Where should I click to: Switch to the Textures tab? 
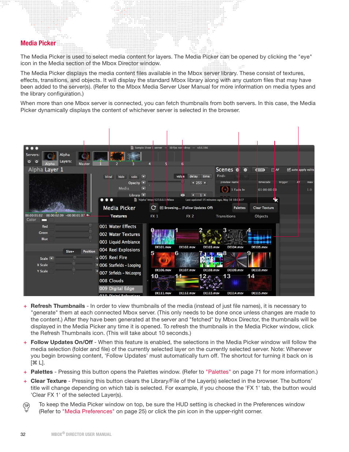pyautogui.click(x=119, y=216)
